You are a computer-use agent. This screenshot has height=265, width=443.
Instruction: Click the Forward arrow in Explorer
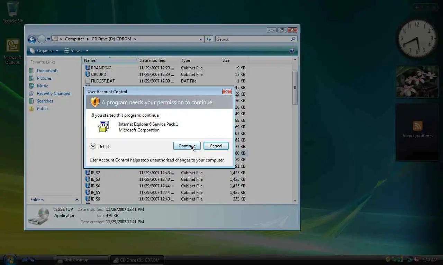coord(42,39)
